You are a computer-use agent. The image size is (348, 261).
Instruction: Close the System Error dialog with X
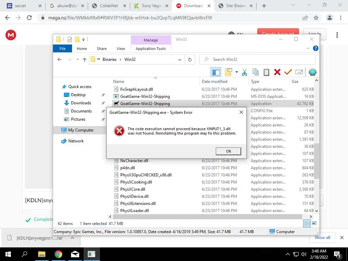coord(241,112)
